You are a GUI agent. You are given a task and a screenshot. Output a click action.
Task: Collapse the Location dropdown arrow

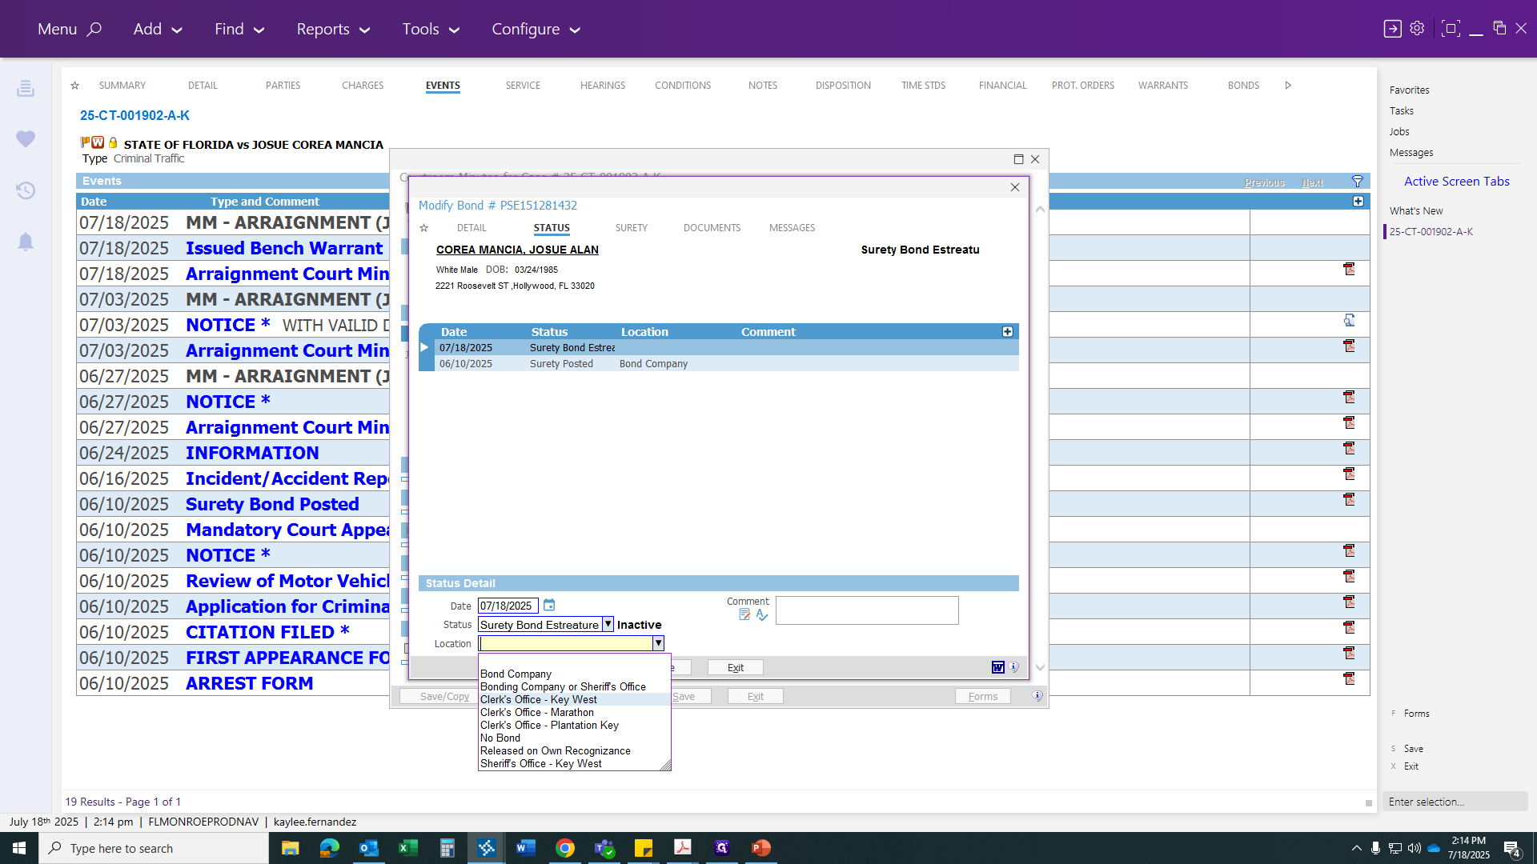[658, 644]
